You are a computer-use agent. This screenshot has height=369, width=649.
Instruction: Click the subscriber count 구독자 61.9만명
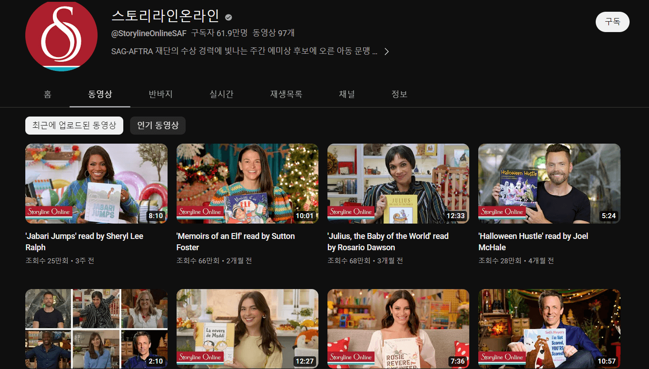[219, 33]
